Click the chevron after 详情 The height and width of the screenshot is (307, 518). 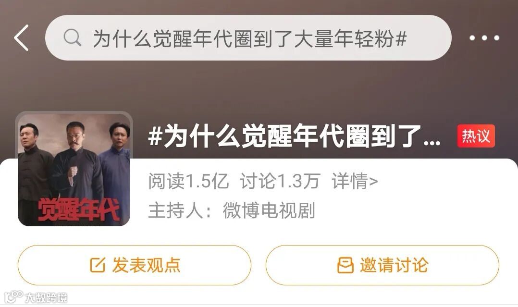coord(373,182)
